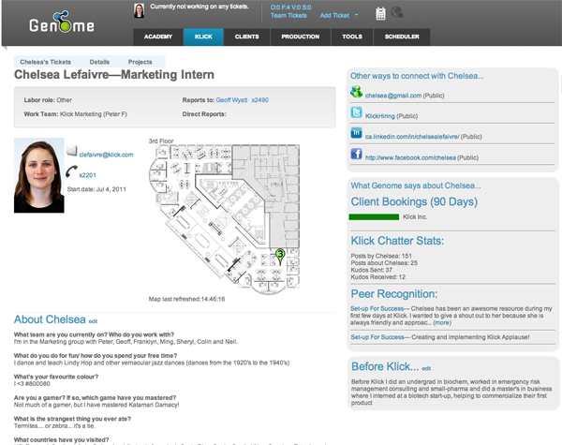
Task: Click 'Start date: Jul 4, 2011' text
Action: pos(96,189)
